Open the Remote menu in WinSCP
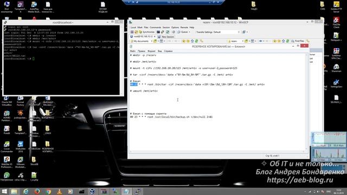Viewport: 347px width, 195px height. pos(184,28)
